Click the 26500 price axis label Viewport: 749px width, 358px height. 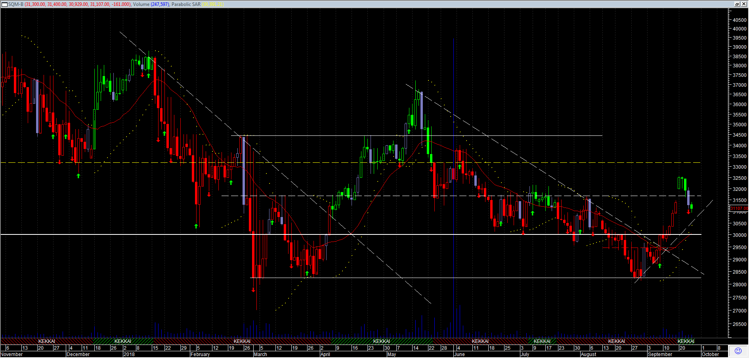[x=739, y=324]
